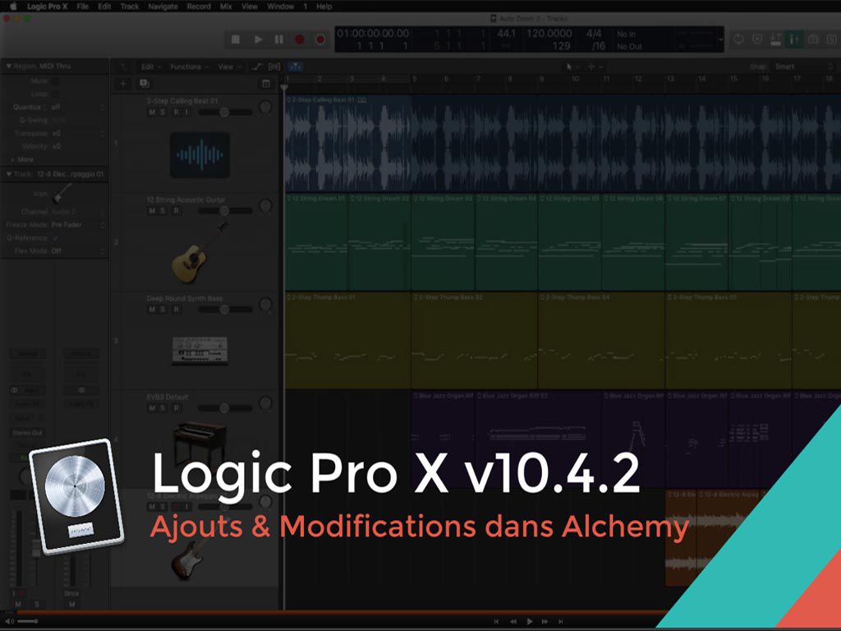Click the electric guitar track icon
This screenshot has width=841, height=631.
189,558
